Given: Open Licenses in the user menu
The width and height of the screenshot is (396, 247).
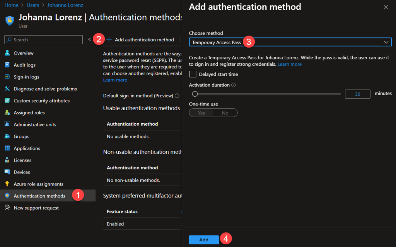Looking at the screenshot, I should click(22, 160).
